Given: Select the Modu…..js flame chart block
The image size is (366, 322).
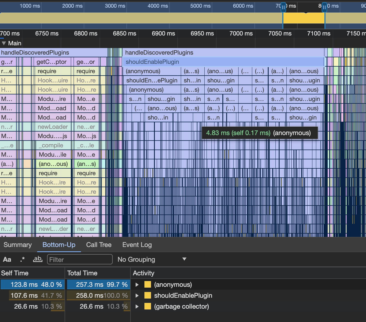Looking at the screenshot, I should pos(54,136).
